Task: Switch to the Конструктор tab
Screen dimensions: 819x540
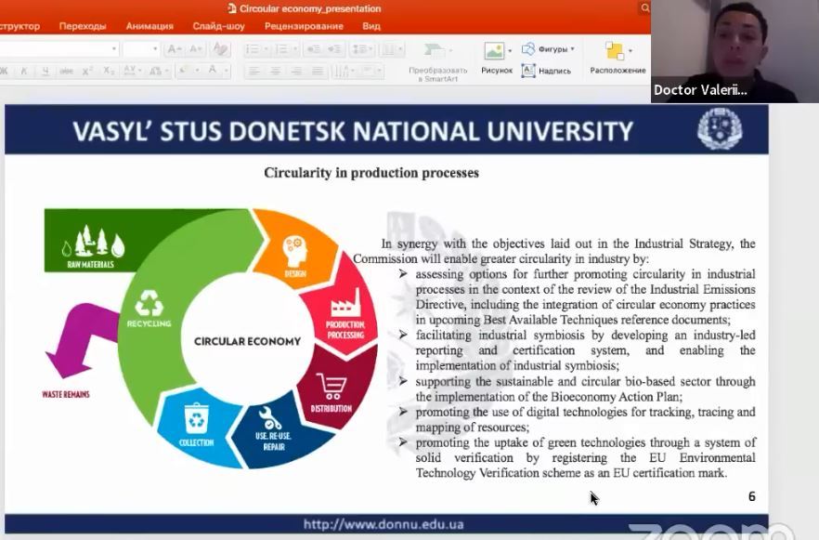Action: 19,26
